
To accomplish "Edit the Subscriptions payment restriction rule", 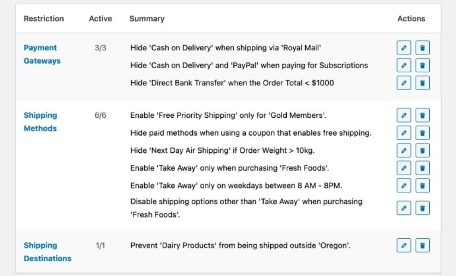I will pyautogui.click(x=404, y=65).
